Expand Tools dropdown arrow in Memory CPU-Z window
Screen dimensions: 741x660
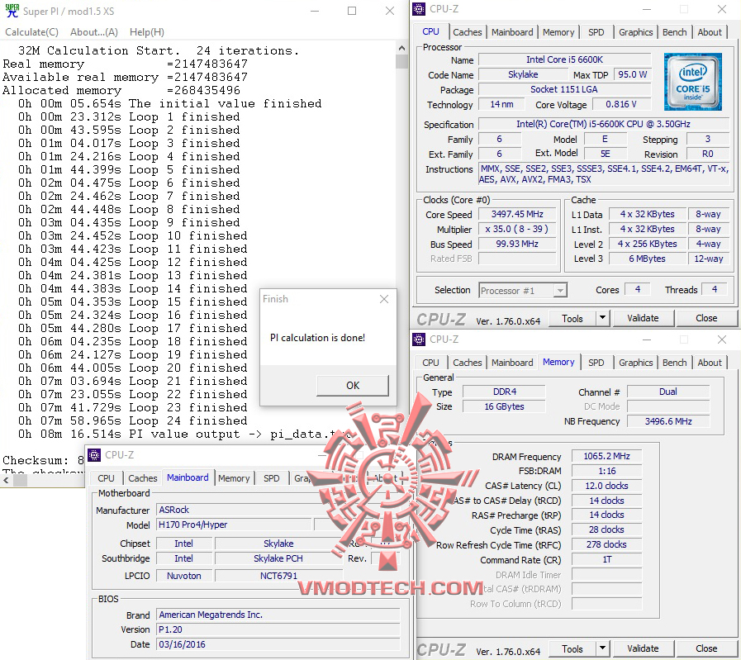602,648
